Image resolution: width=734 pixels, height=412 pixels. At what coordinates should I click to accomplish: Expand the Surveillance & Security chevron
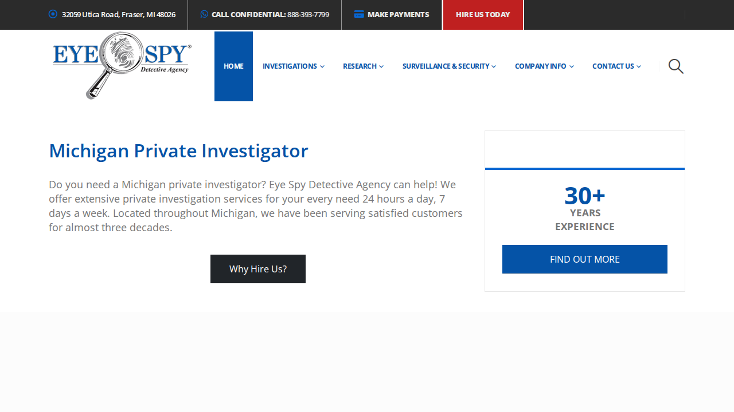click(x=494, y=66)
